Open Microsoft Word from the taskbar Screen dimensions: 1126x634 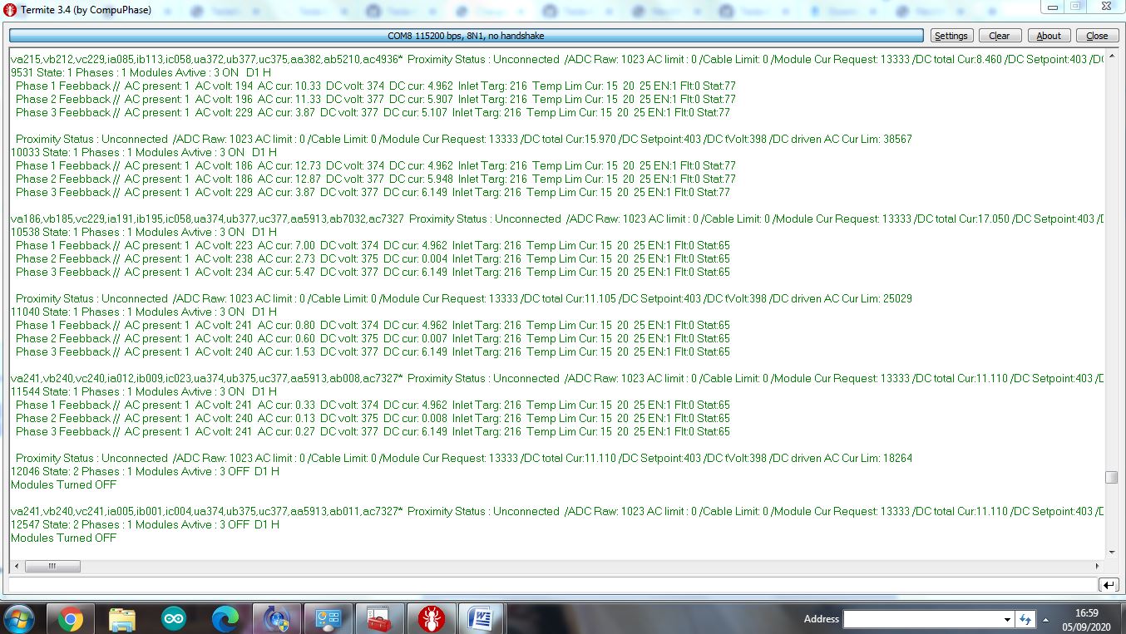point(482,619)
